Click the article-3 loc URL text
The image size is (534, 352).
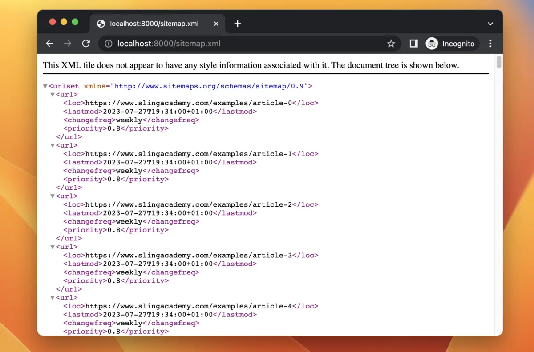coord(189,256)
